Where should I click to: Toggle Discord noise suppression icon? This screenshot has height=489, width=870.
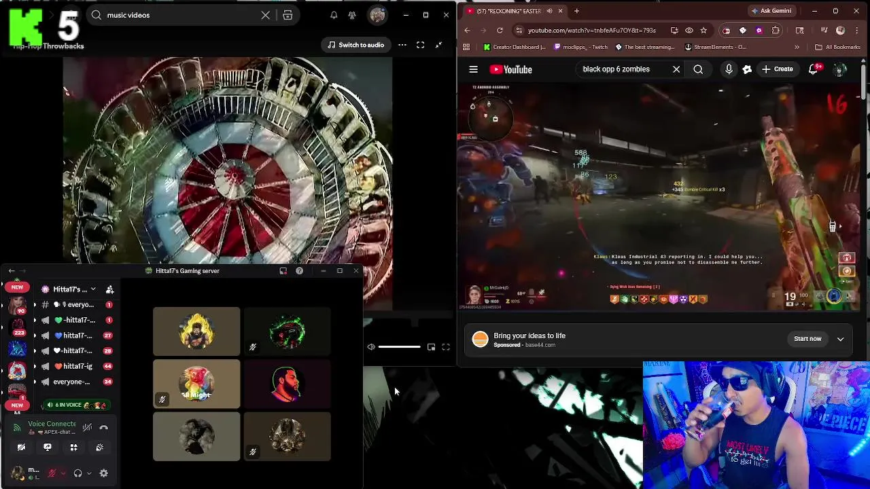coord(87,428)
